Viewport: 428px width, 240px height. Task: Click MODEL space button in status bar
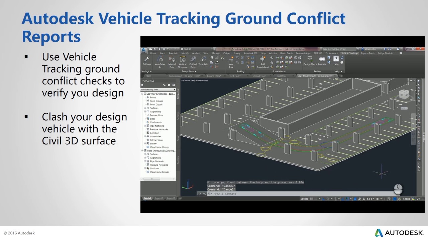pos(304,199)
